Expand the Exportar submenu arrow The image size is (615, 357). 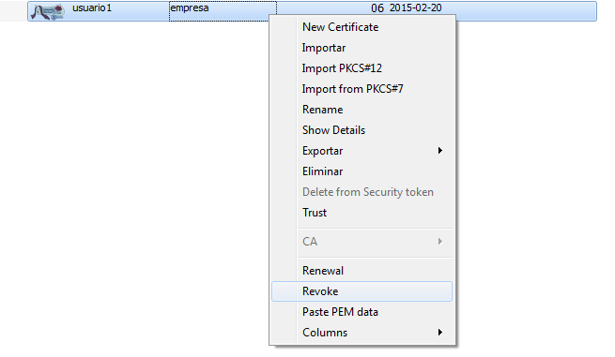click(x=440, y=151)
